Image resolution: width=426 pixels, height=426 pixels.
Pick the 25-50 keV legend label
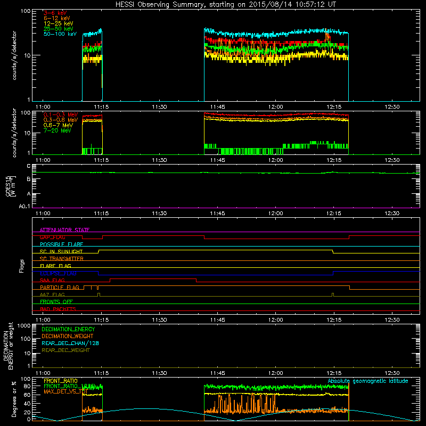click(x=59, y=29)
